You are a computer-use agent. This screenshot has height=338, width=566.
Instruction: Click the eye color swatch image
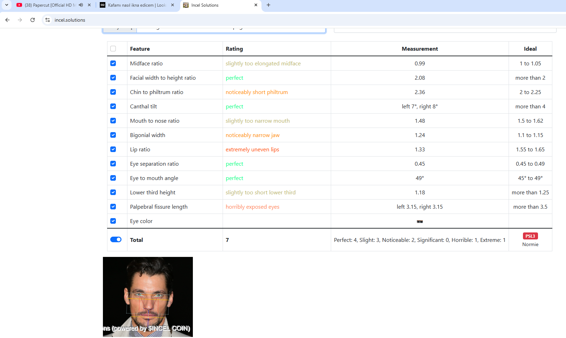pyautogui.click(x=420, y=222)
